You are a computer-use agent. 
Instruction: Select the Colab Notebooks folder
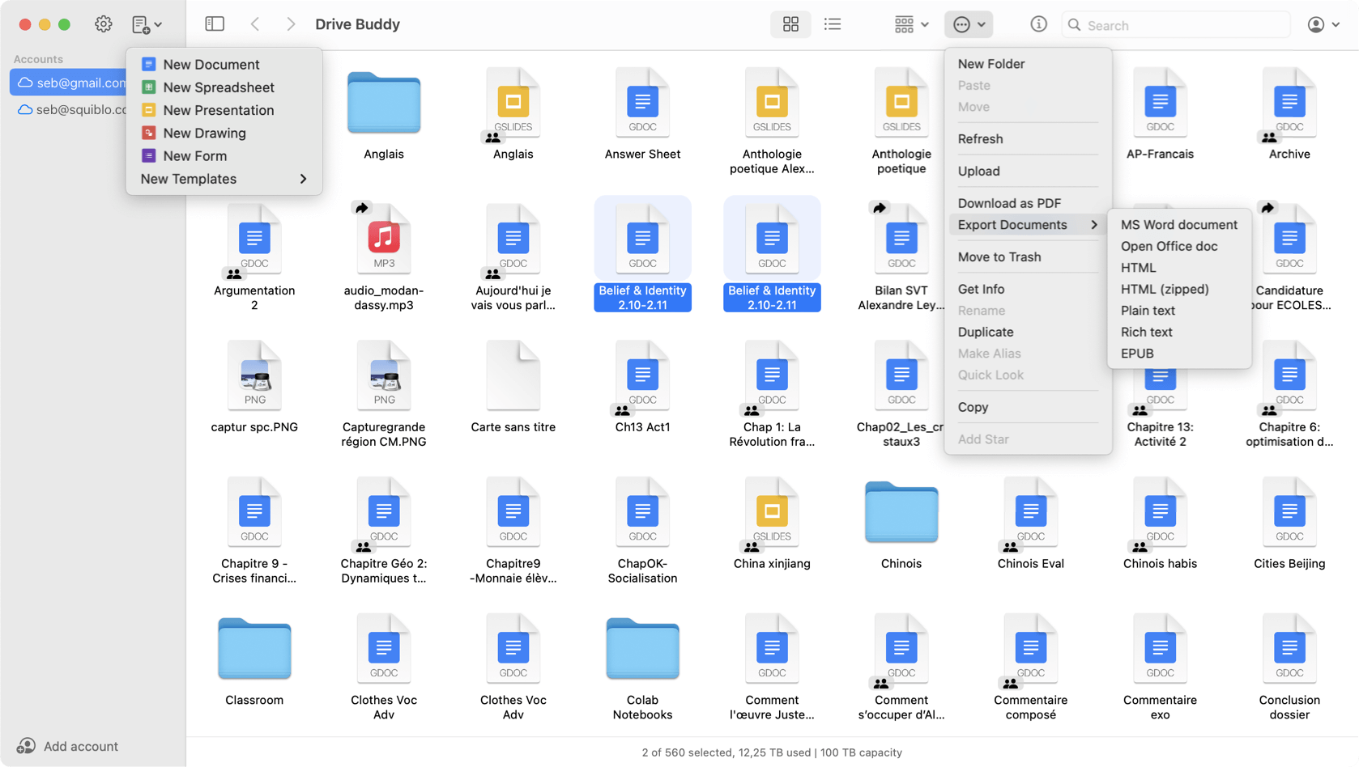click(642, 650)
